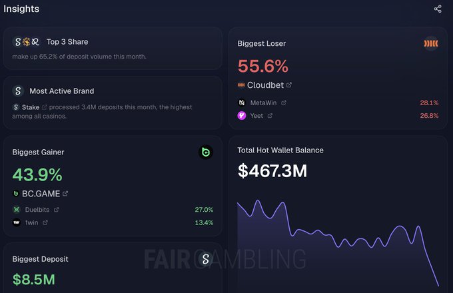Click the external link icon next to Yeet
453x293 pixels.
[x=270, y=116]
